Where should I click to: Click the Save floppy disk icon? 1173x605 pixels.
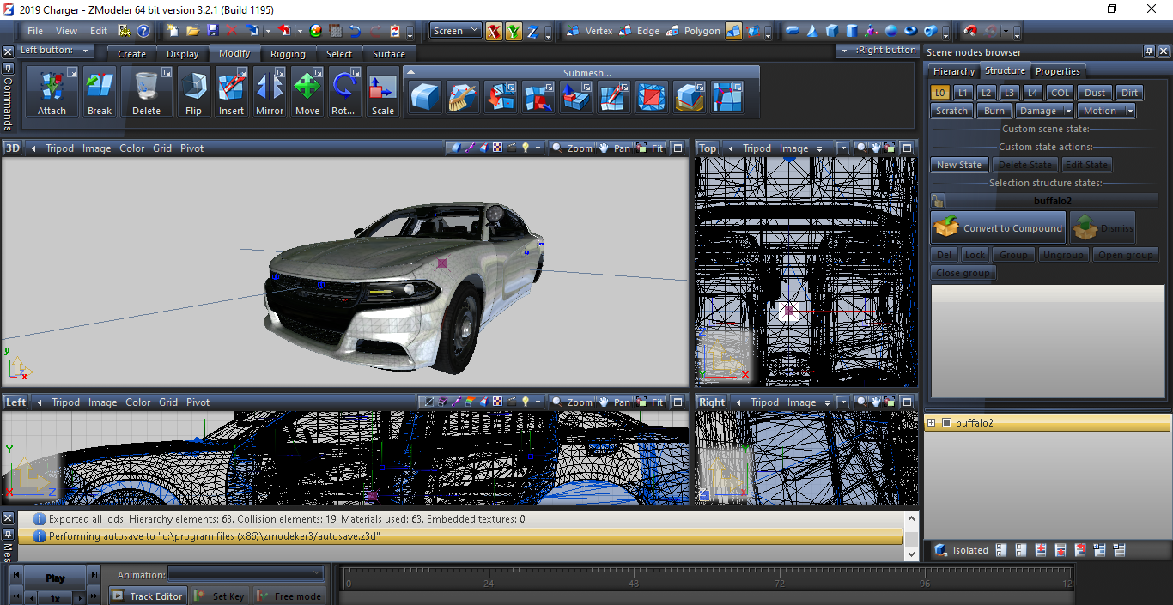click(213, 31)
